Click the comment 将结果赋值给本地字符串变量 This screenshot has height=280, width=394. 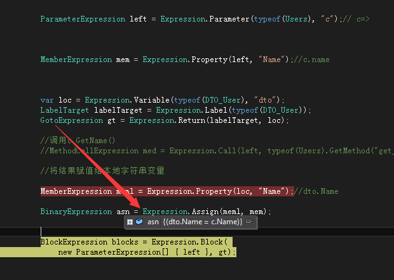[x=102, y=171]
